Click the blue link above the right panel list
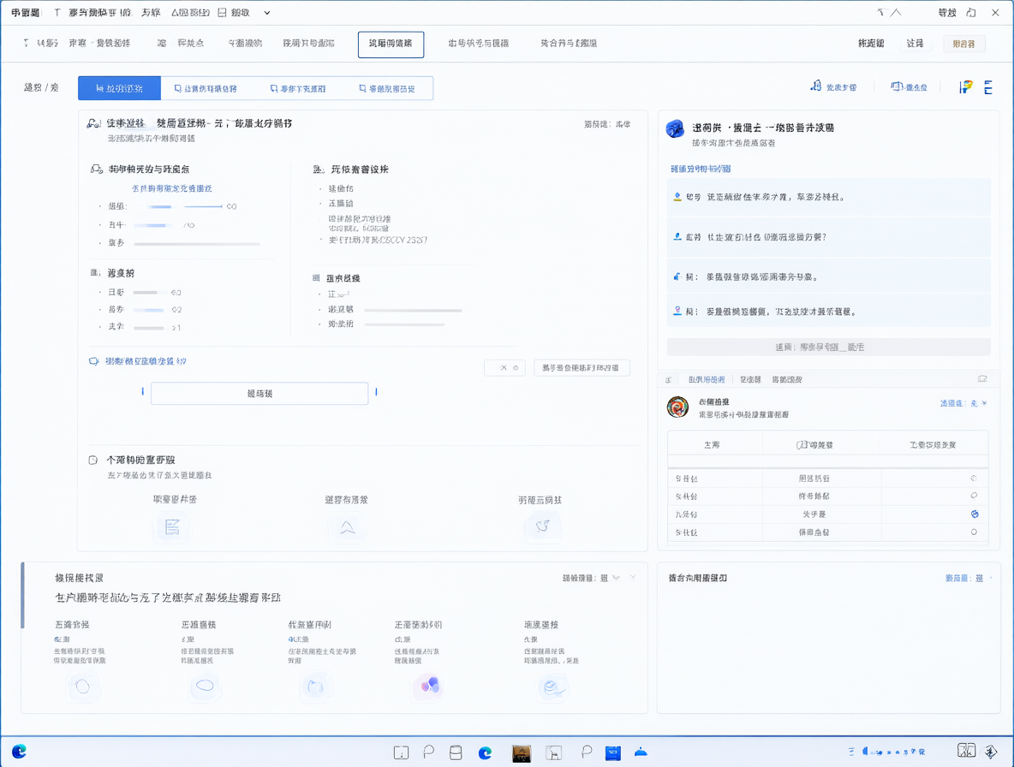 [x=701, y=169]
